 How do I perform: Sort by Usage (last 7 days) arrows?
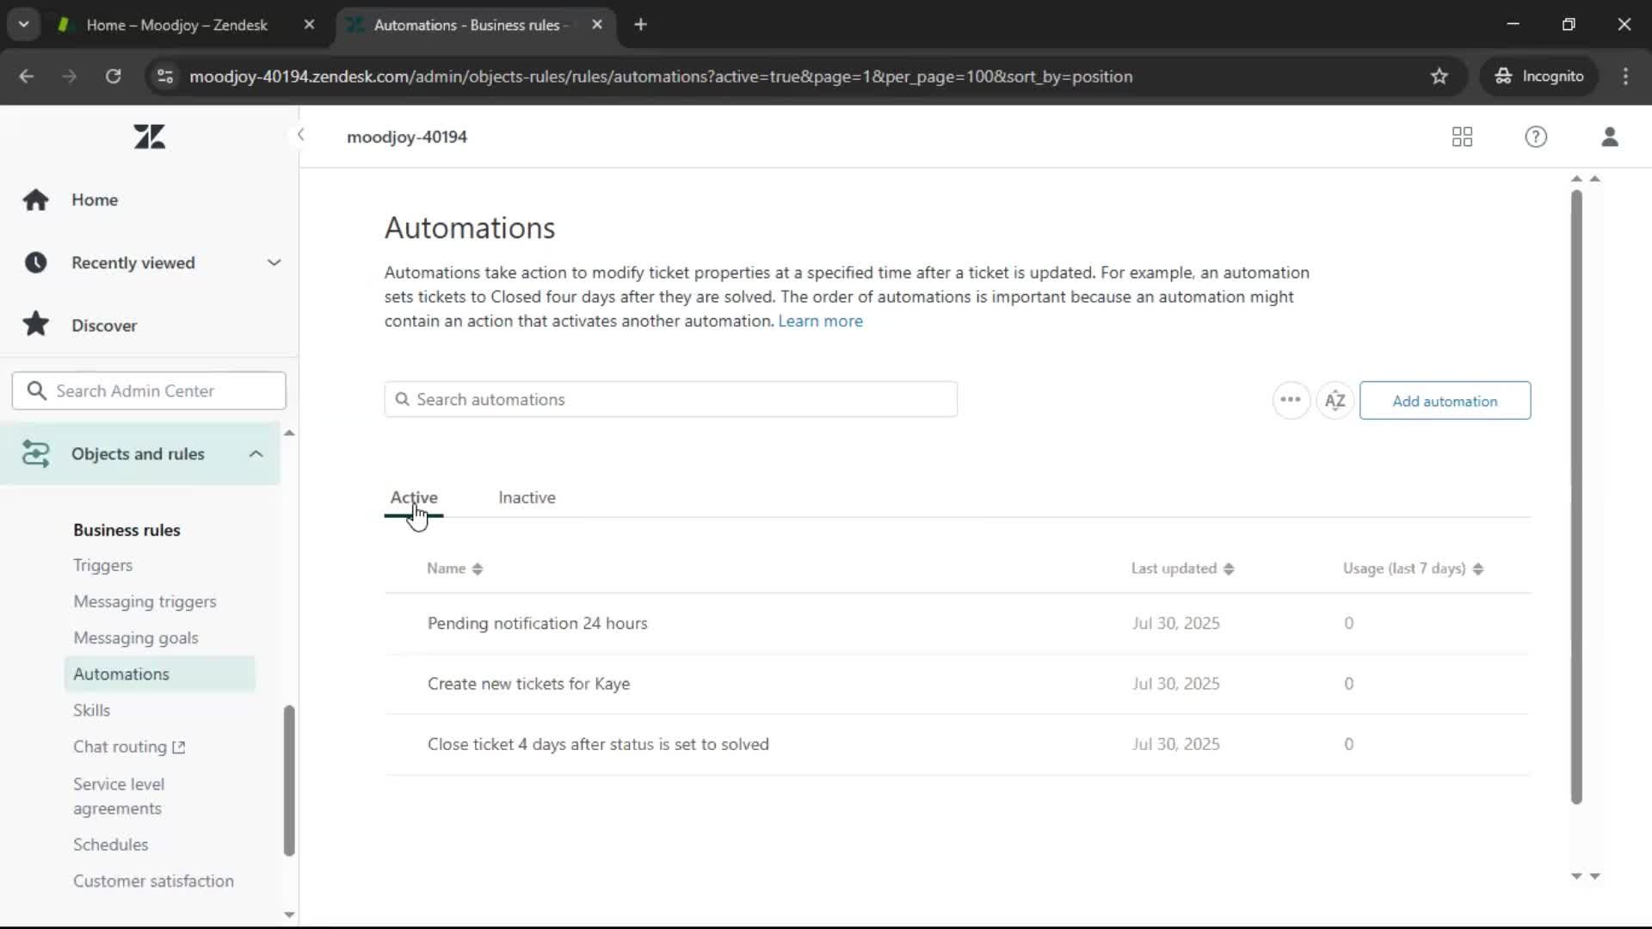coord(1478,569)
